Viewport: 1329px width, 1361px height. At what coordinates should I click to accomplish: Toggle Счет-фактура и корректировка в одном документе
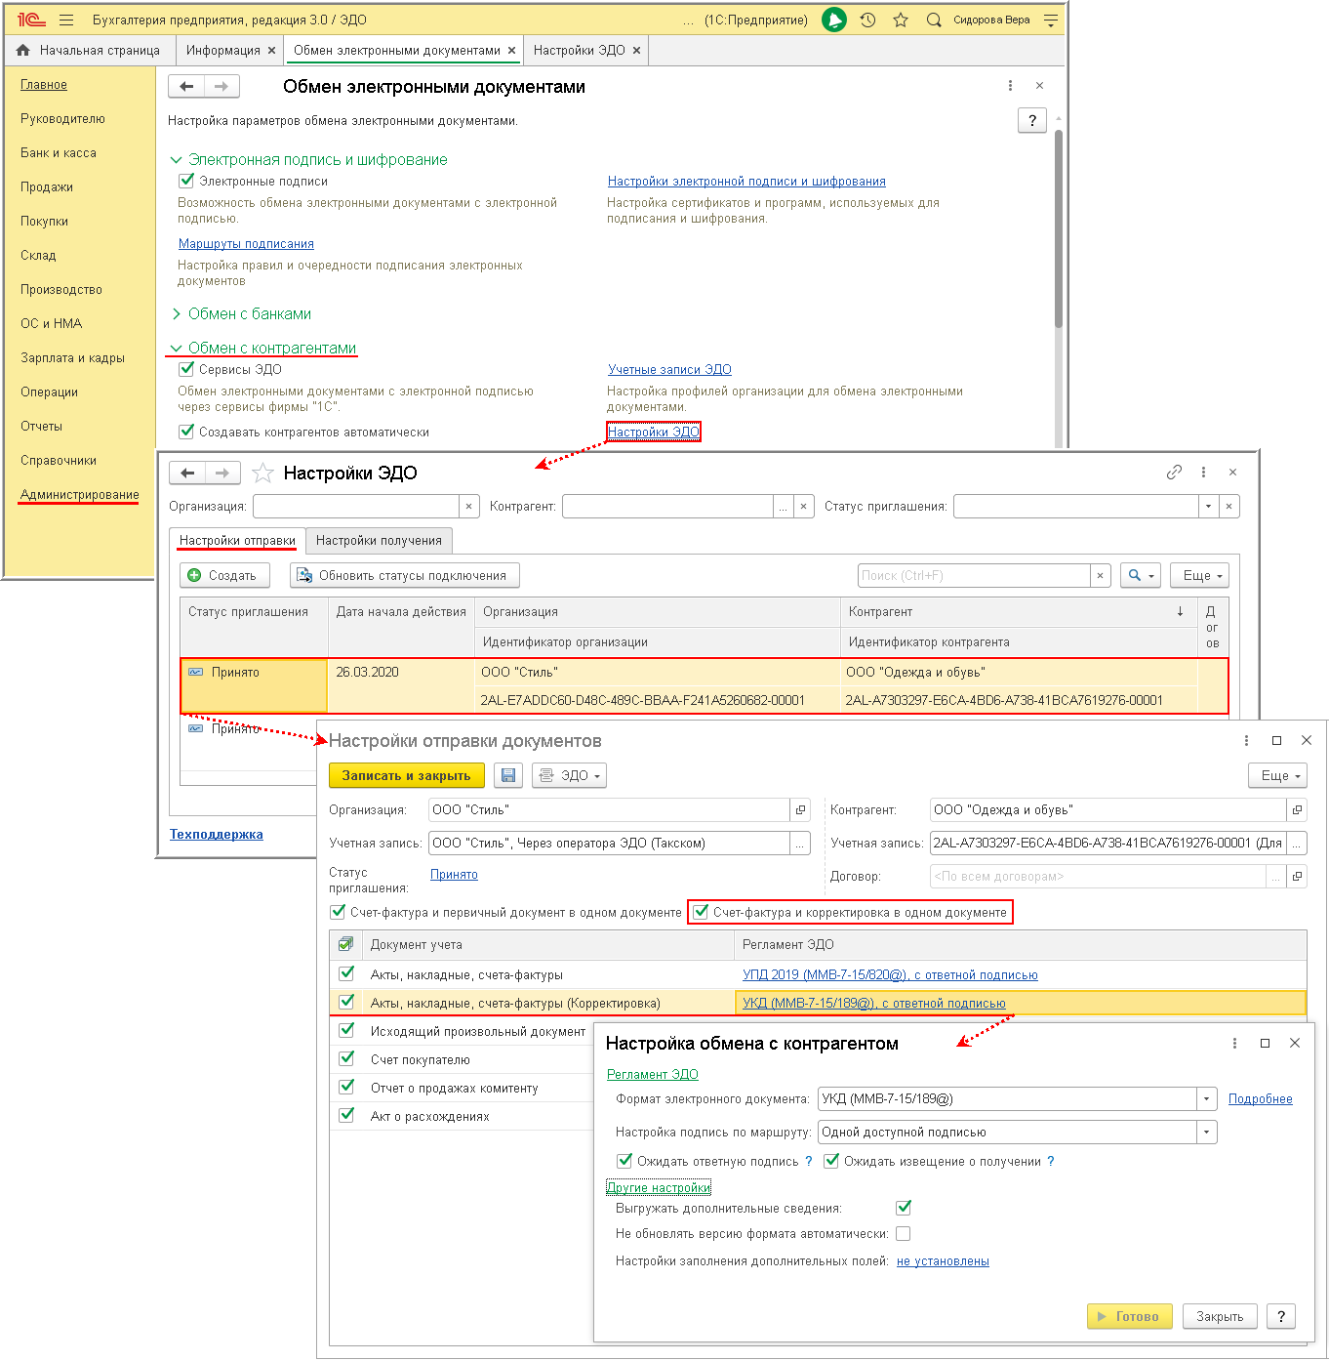(x=701, y=912)
